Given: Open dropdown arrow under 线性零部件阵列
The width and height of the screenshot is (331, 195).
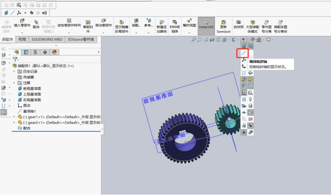Looking at the screenshot, I should [69, 32].
